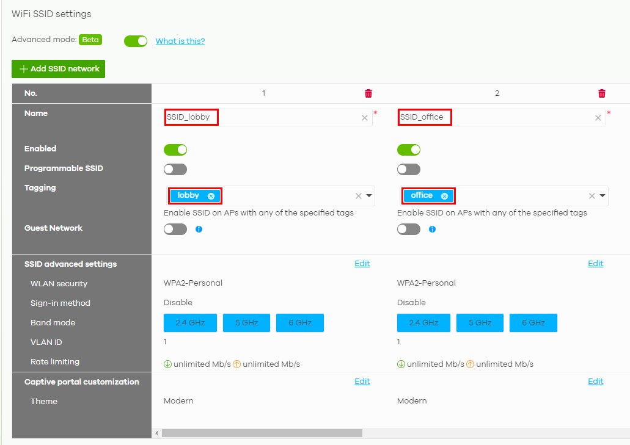
Task: Remove the office tag from SSID 2
Action: pyautogui.click(x=444, y=196)
